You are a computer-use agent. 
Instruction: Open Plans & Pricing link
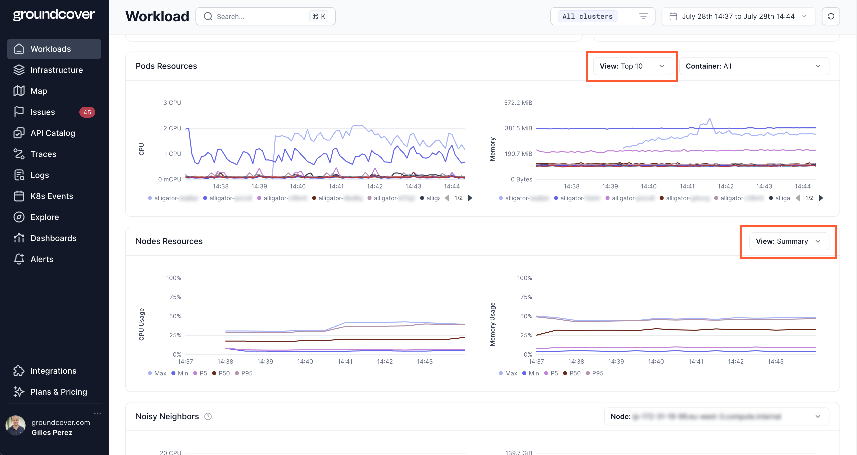coord(59,392)
